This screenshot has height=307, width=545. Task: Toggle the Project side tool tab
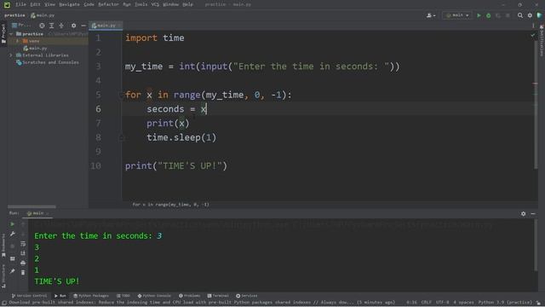tap(3, 33)
